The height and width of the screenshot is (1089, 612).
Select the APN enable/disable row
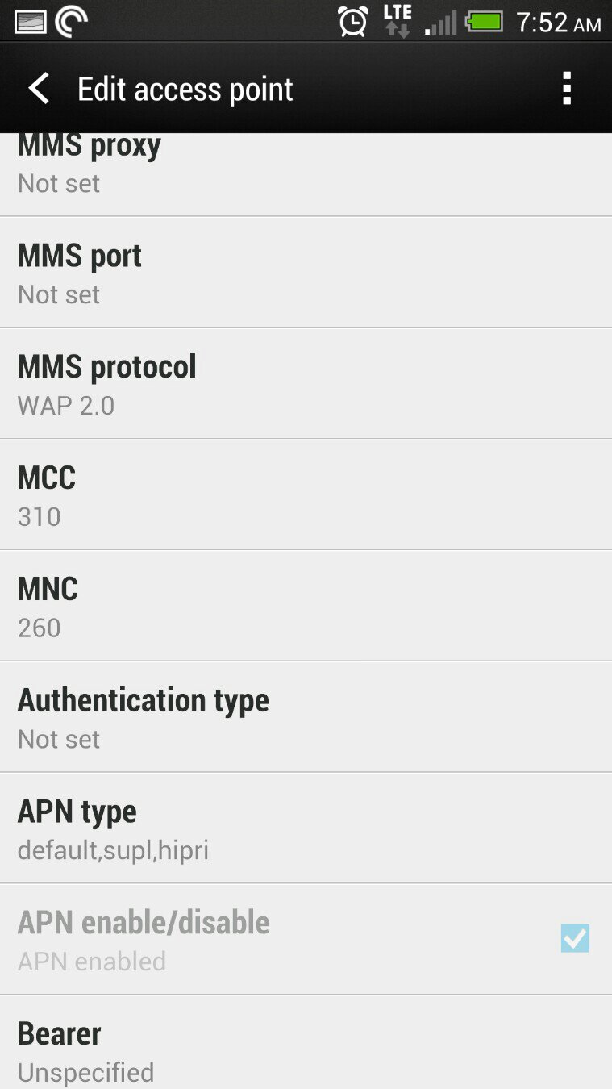click(306, 939)
